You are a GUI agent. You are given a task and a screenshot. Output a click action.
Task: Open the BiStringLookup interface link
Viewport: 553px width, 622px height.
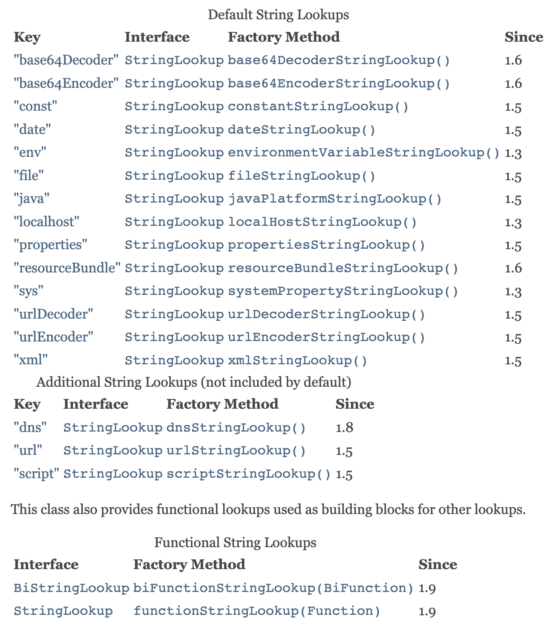point(71,588)
